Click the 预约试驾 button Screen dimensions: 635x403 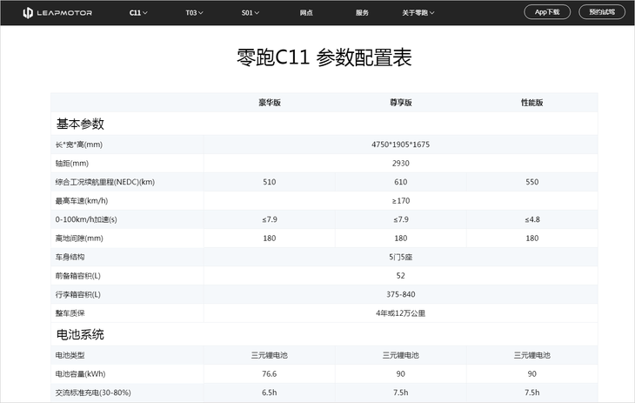602,12
